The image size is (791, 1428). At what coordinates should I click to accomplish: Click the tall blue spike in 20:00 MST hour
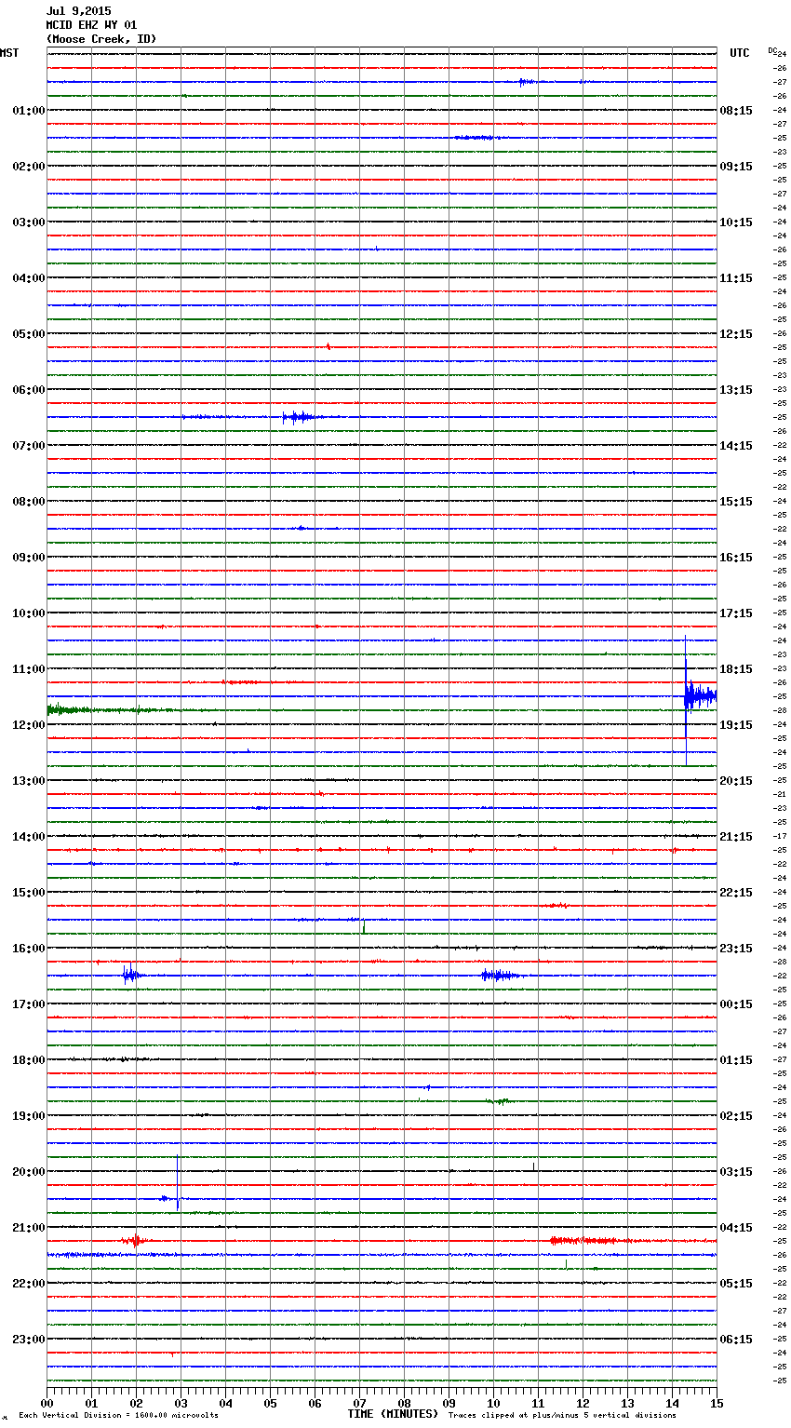[178, 1182]
